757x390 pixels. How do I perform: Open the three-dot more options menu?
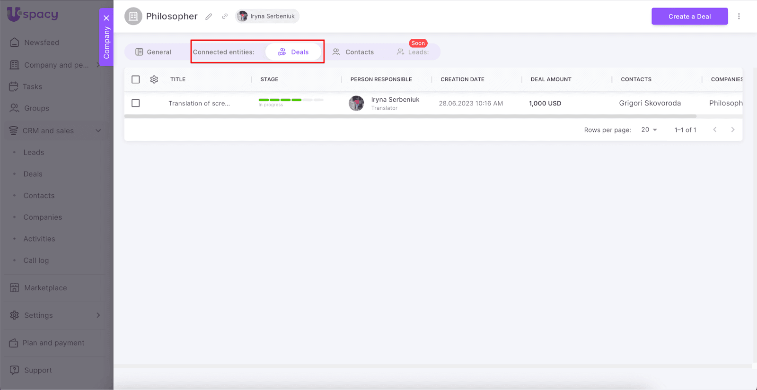click(739, 17)
